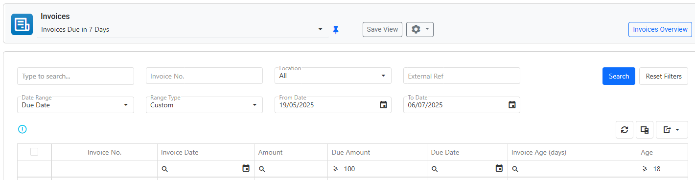Open the To Date calendar picker

click(512, 105)
